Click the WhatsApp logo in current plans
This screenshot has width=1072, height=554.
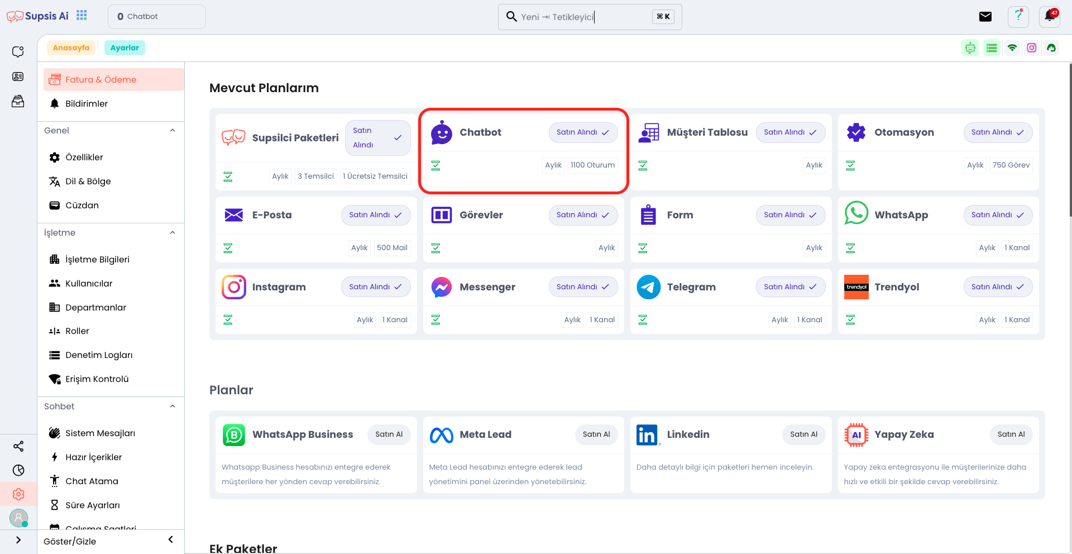click(856, 213)
